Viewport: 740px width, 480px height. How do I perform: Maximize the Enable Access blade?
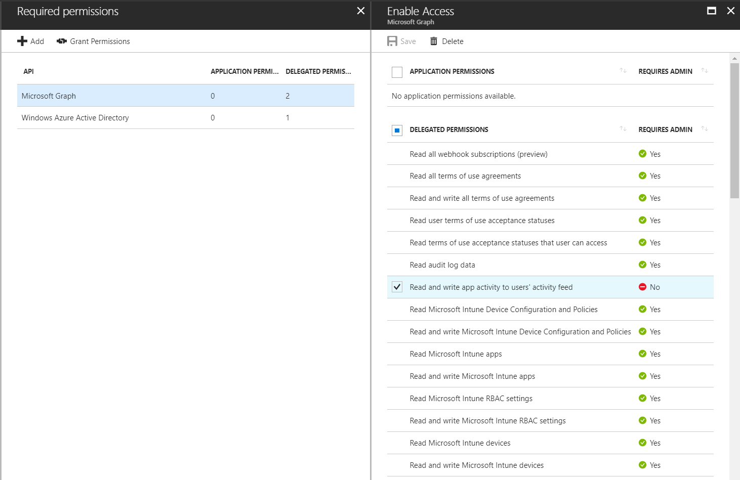point(711,11)
